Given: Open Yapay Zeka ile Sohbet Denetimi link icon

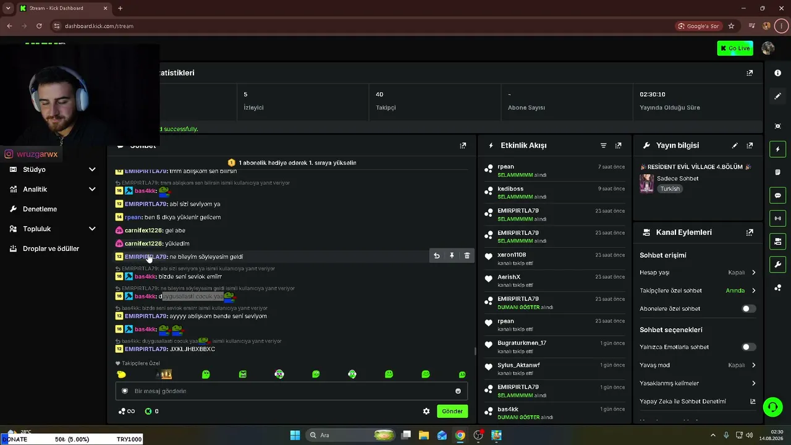Looking at the screenshot, I should 753,402.
